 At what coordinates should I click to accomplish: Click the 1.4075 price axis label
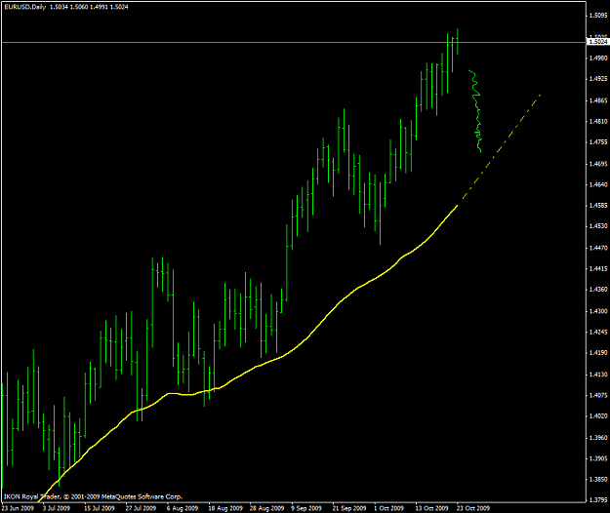click(598, 395)
